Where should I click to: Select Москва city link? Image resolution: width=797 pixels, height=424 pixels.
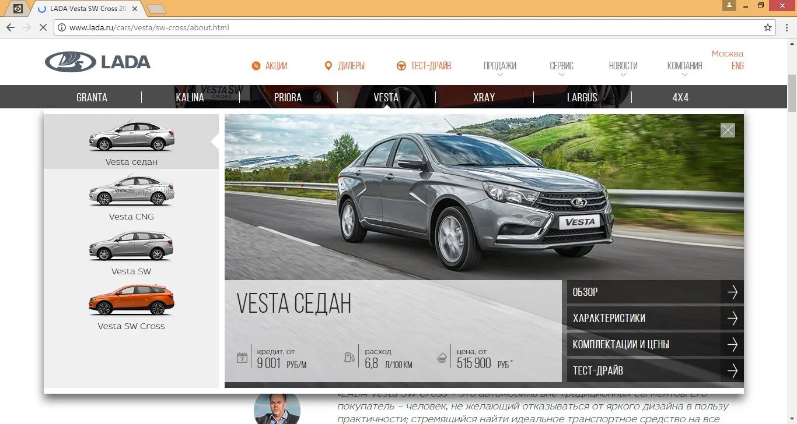tap(727, 54)
